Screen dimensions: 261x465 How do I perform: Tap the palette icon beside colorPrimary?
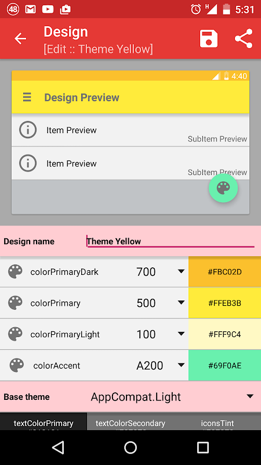point(15,303)
